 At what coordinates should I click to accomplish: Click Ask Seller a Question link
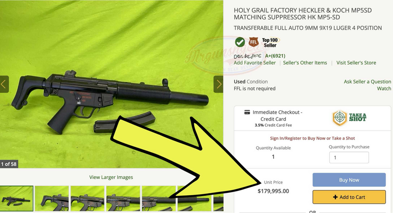(x=367, y=81)
